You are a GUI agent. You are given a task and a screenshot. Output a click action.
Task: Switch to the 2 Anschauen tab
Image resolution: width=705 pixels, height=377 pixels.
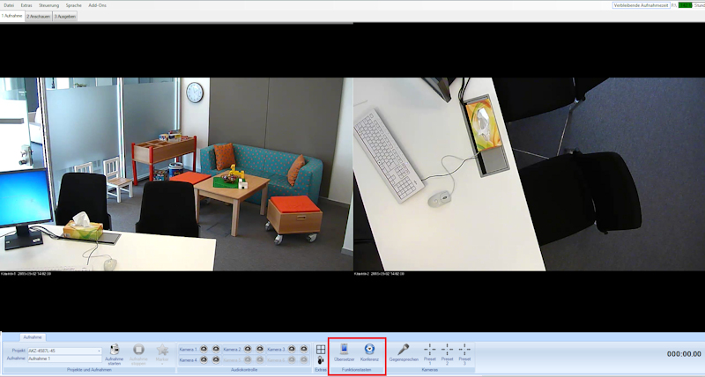click(38, 16)
